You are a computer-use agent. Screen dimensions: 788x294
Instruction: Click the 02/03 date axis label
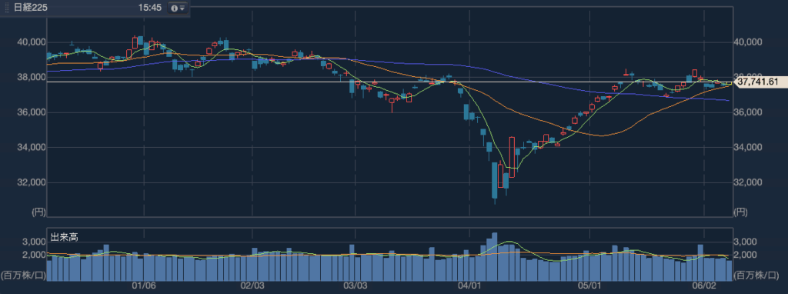252,286
